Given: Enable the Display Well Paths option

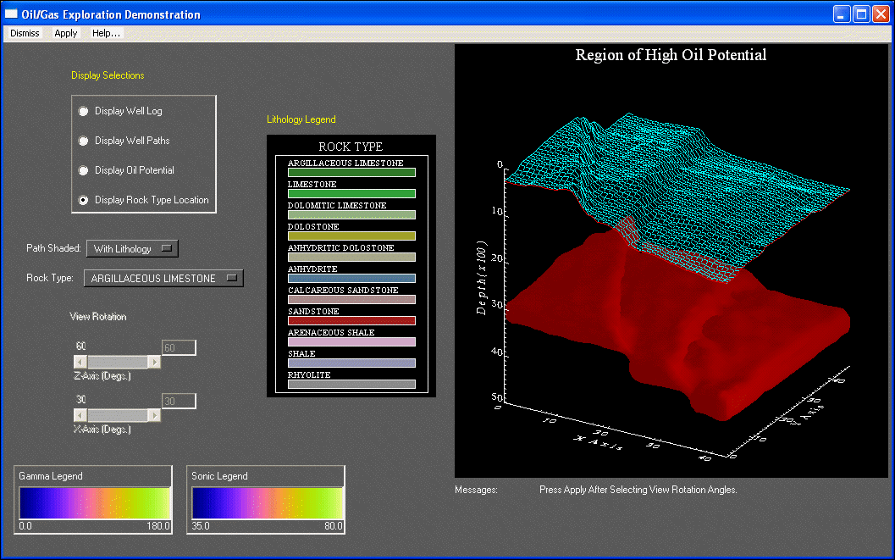Looking at the screenshot, I should pos(83,141).
